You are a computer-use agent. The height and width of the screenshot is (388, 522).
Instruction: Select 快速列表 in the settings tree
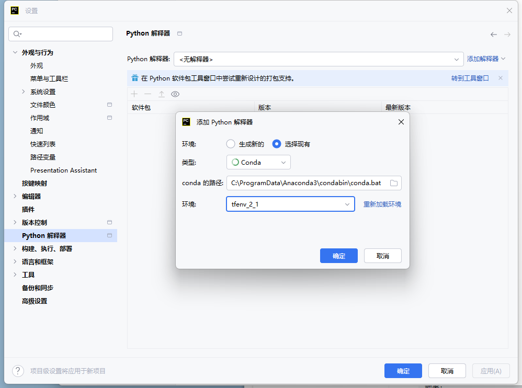point(42,144)
